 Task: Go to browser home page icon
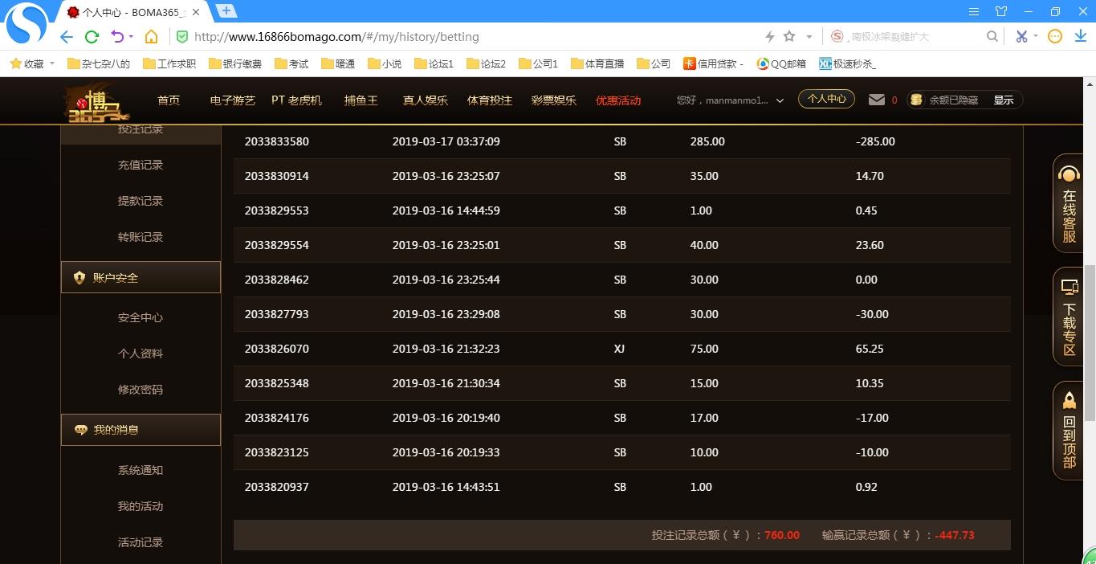[x=151, y=36]
